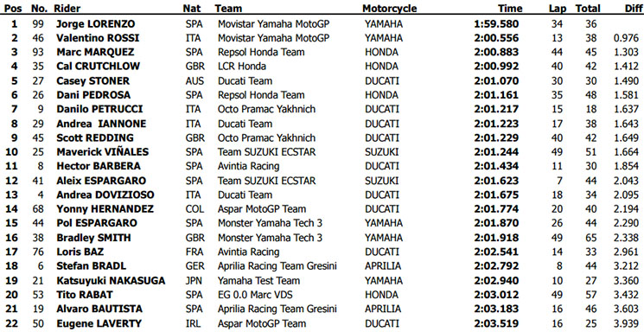Select the 3.939 diff value

click(626, 323)
